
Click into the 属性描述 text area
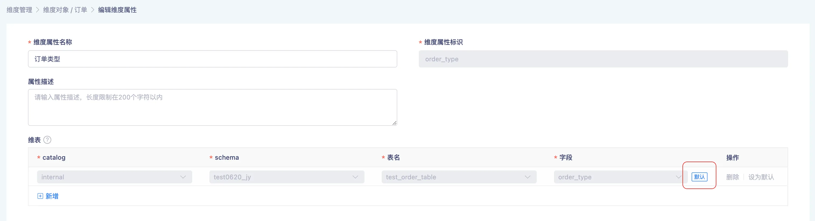pos(212,107)
